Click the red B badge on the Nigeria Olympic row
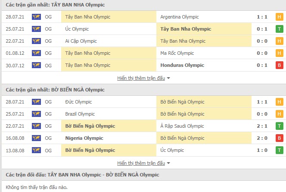Image resolution: width=286 pixels, height=192 pixels. (279, 138)
